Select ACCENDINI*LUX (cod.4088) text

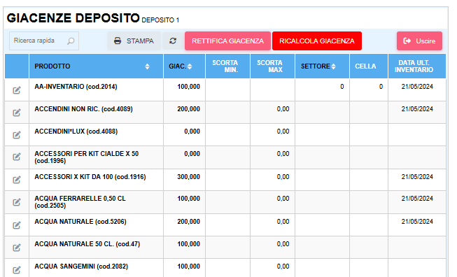[76, 132]
